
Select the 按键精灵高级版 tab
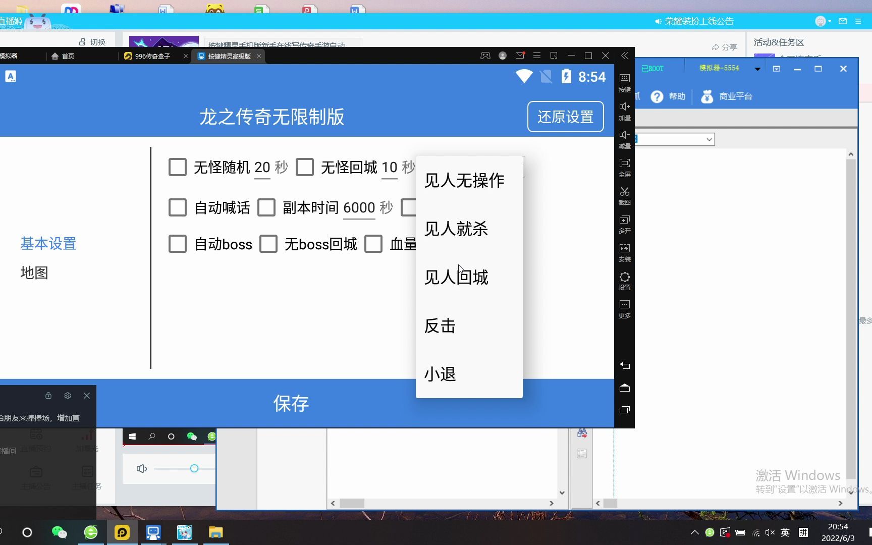click(x=228, y=56)
